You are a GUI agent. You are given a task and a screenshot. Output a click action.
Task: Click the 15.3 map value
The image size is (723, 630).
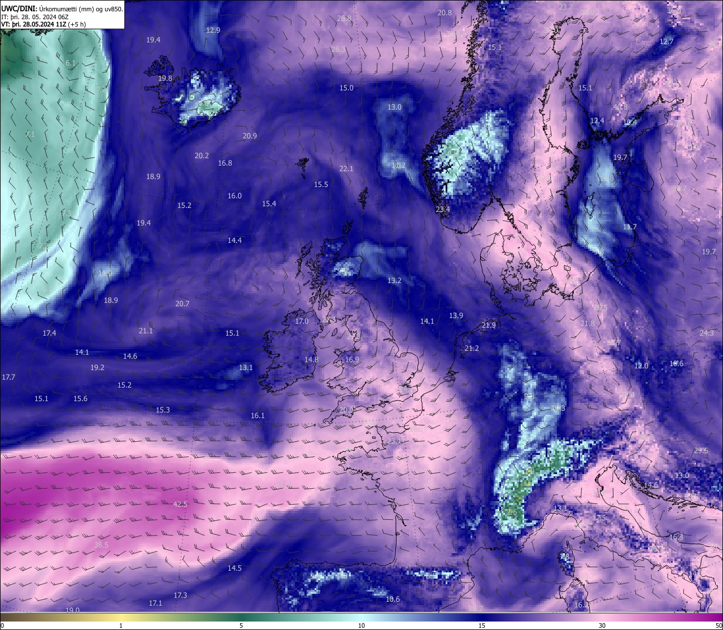click(x=163, y=410)
